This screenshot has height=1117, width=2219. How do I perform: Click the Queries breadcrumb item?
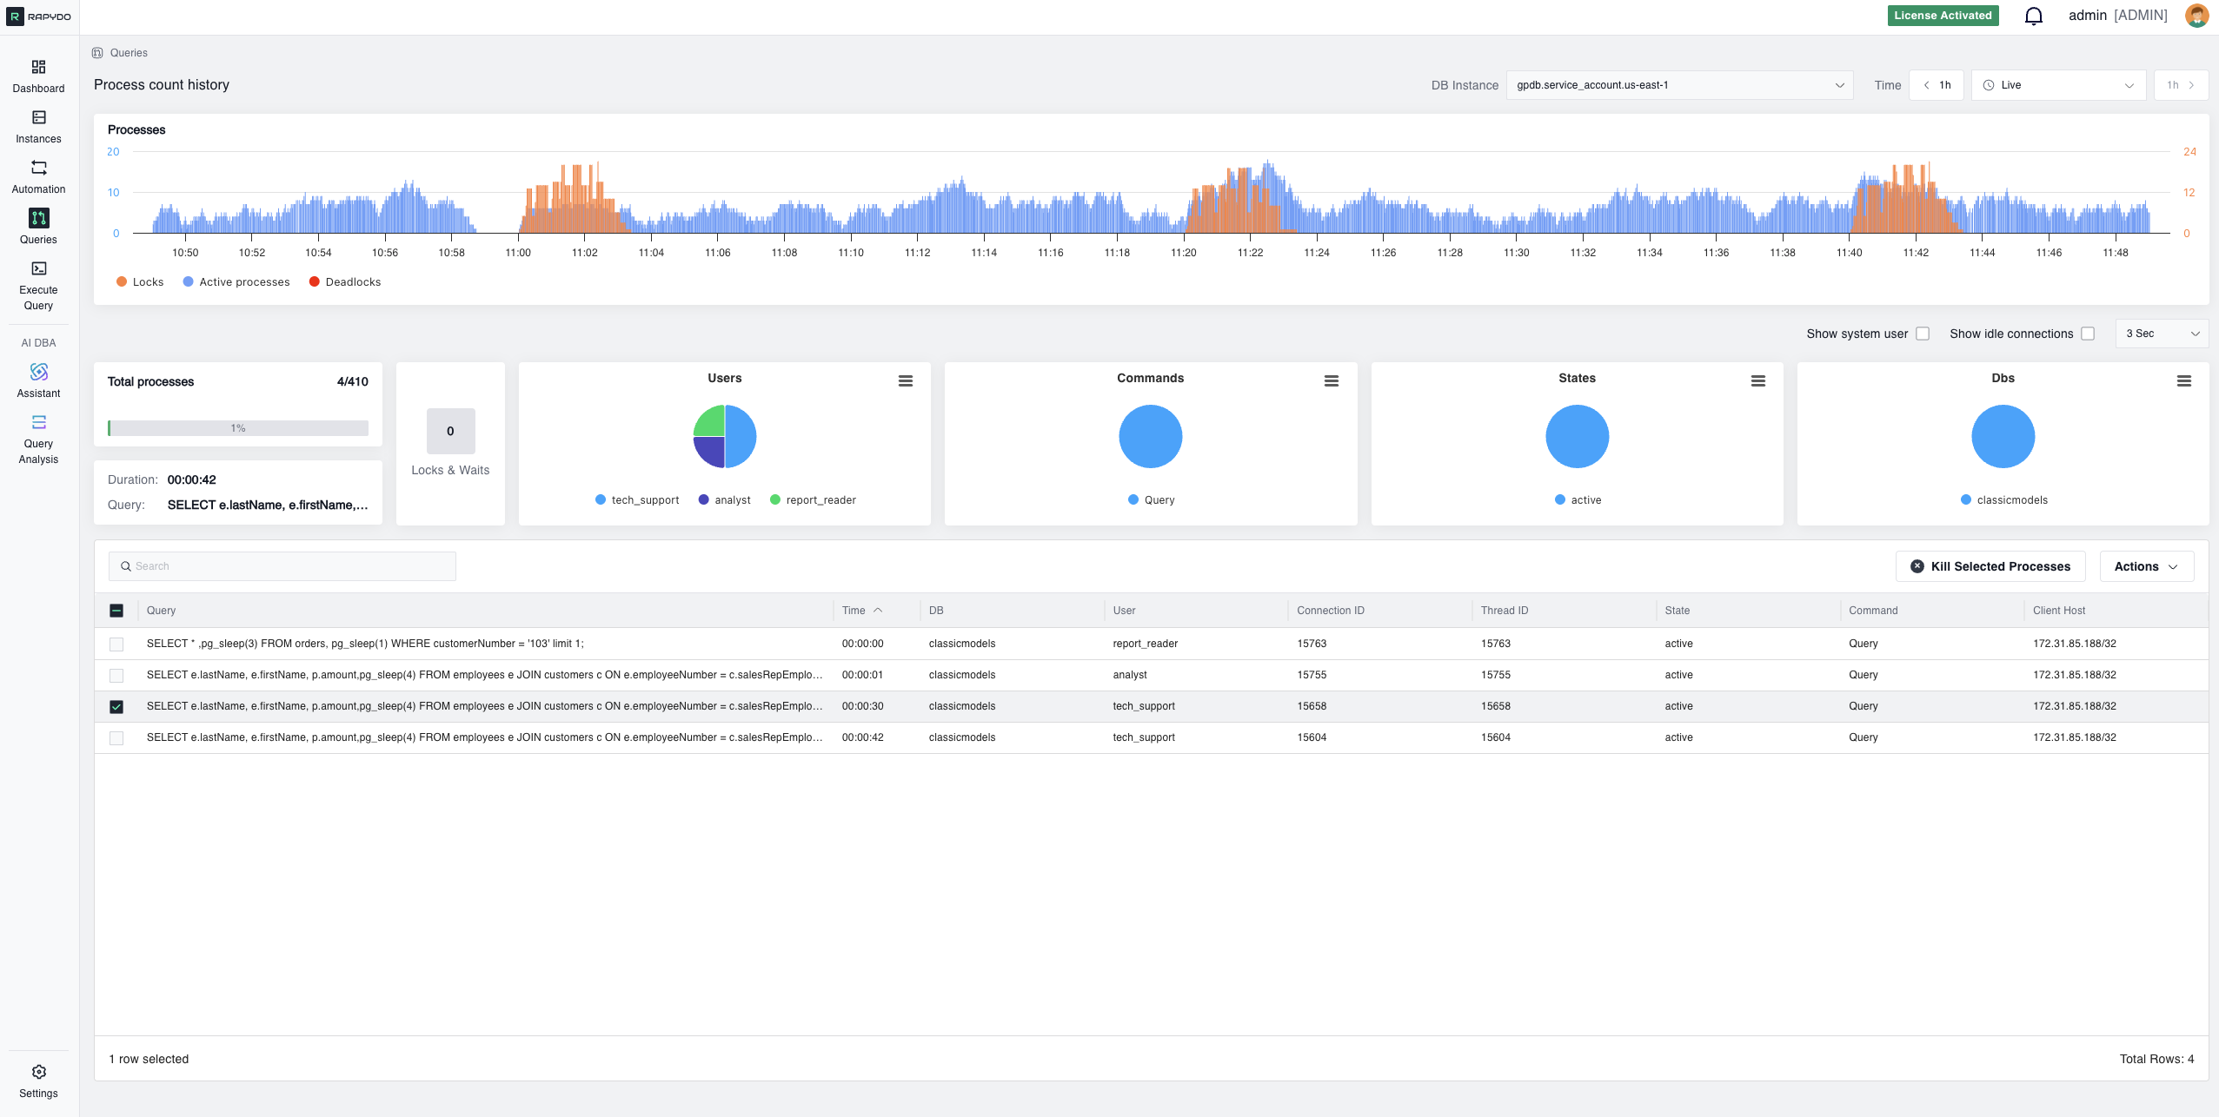129,53
